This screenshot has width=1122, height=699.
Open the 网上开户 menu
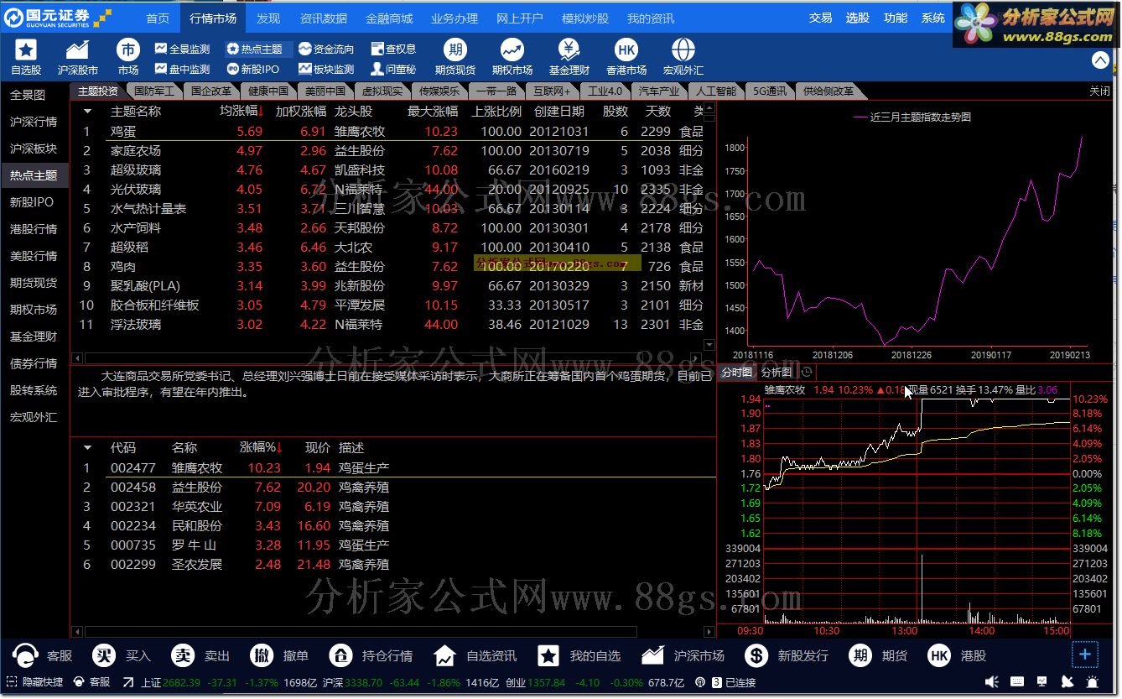(520, 18)
